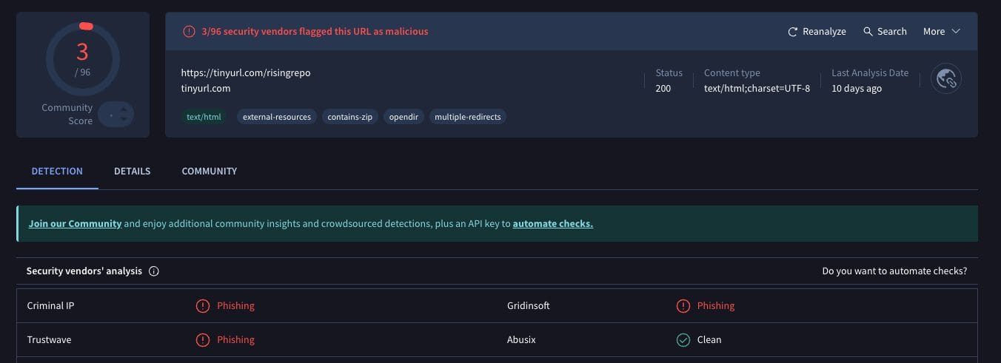Upvote the community score arrow
Viewport: 1001px width, 363px height.
123,109
